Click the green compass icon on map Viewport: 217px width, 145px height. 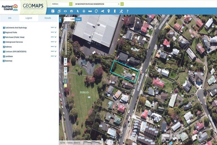point(66,86)
